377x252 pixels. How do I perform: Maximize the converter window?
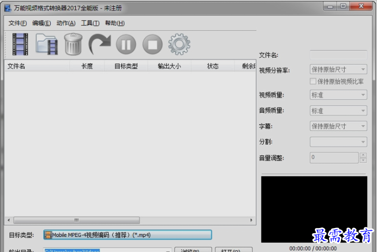pyautogui.click(x=343, y=6)
